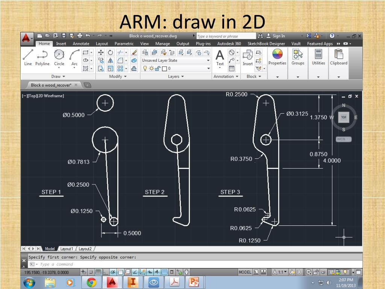Click Sign In
The image size is (385, 289).
point(276,36)
